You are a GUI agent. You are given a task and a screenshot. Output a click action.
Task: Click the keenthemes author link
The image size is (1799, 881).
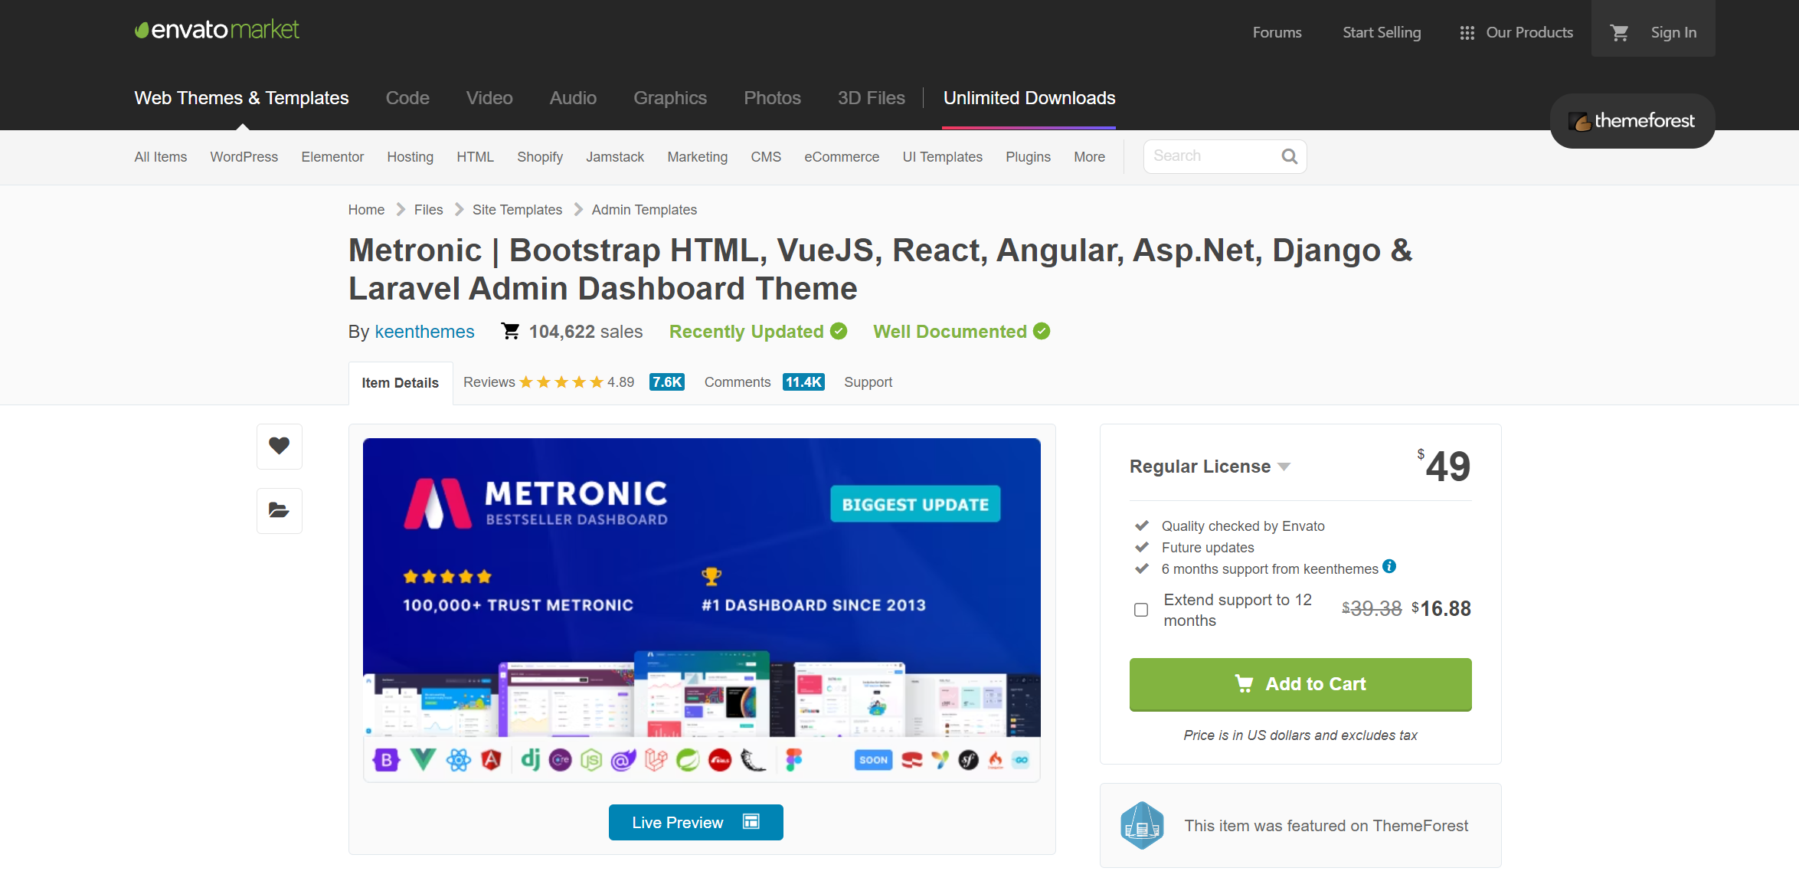click(x=424, y=332)
